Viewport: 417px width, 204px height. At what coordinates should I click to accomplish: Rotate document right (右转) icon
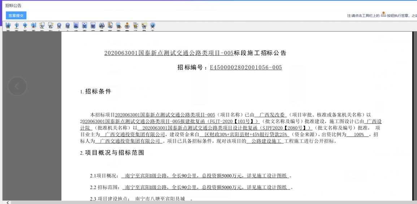(51, 26)
